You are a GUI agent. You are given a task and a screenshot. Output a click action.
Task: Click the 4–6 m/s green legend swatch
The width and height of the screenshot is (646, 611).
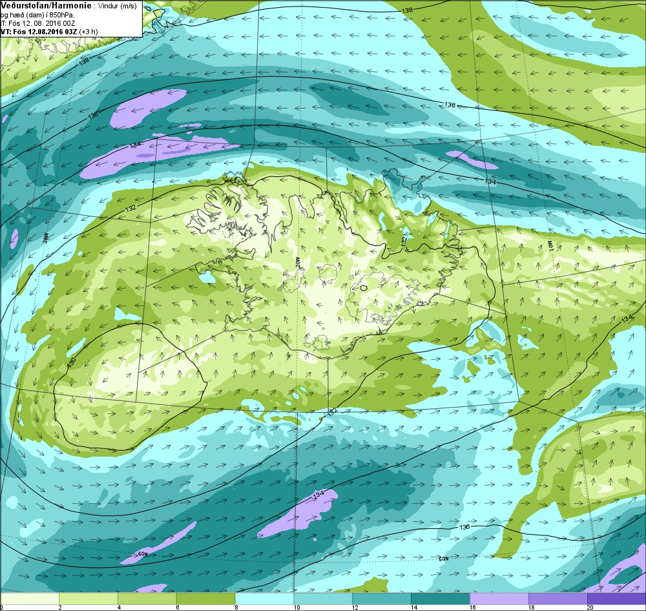coord(147,599)
